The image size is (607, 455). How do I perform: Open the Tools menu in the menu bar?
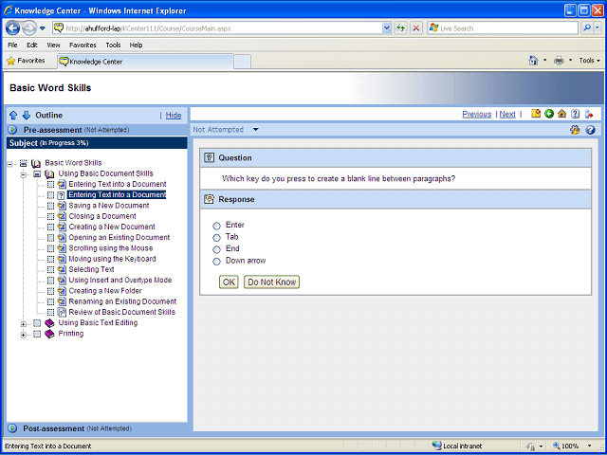[113, 45]
